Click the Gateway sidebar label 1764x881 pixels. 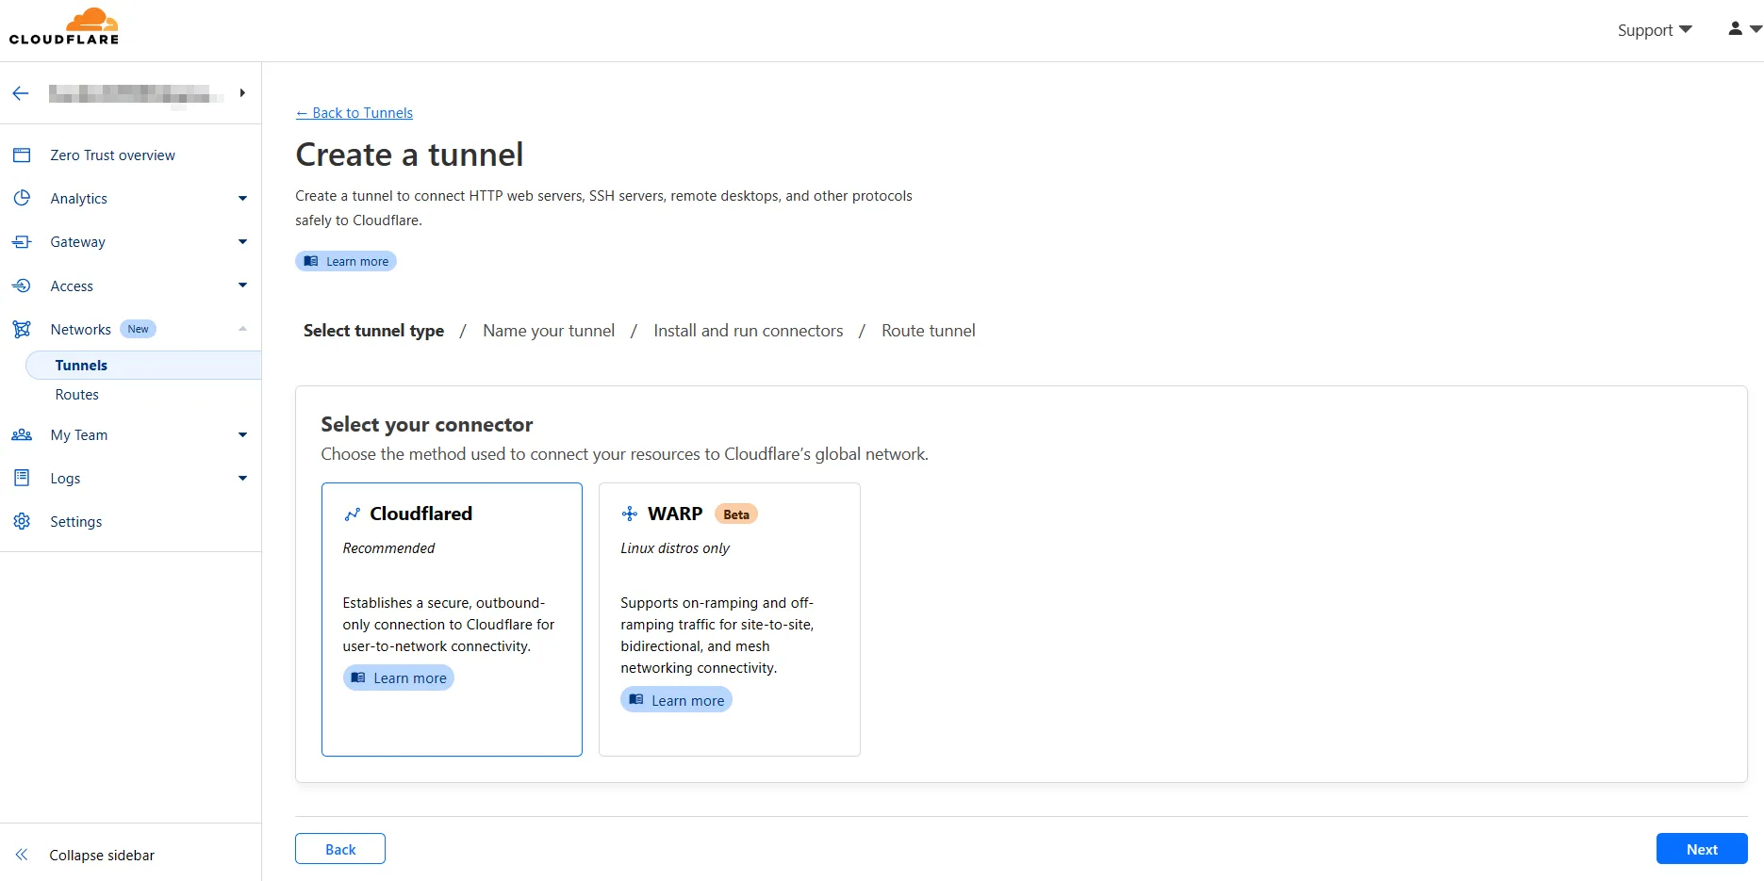78,242
